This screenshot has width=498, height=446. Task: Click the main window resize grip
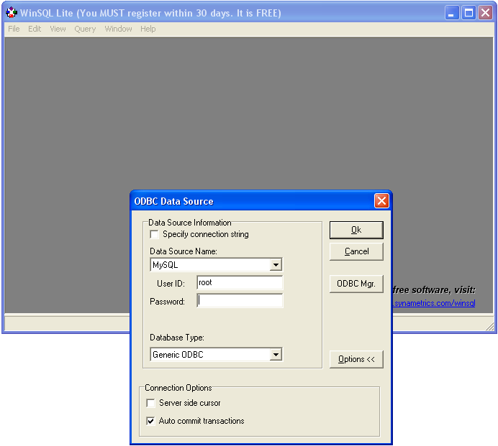490,327
